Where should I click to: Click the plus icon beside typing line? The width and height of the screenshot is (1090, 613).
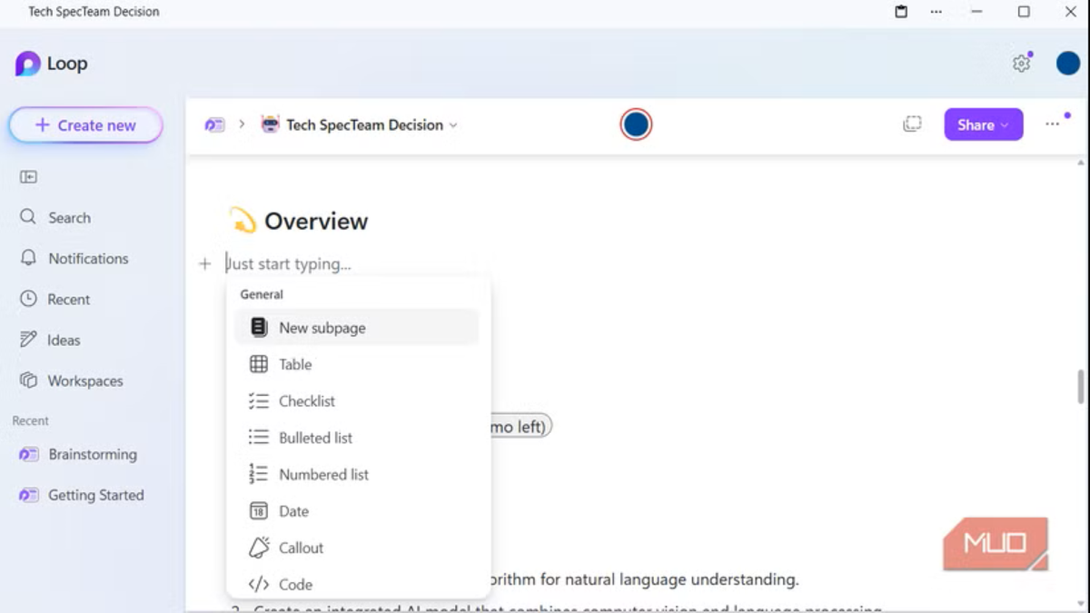[x=204, y=264]
